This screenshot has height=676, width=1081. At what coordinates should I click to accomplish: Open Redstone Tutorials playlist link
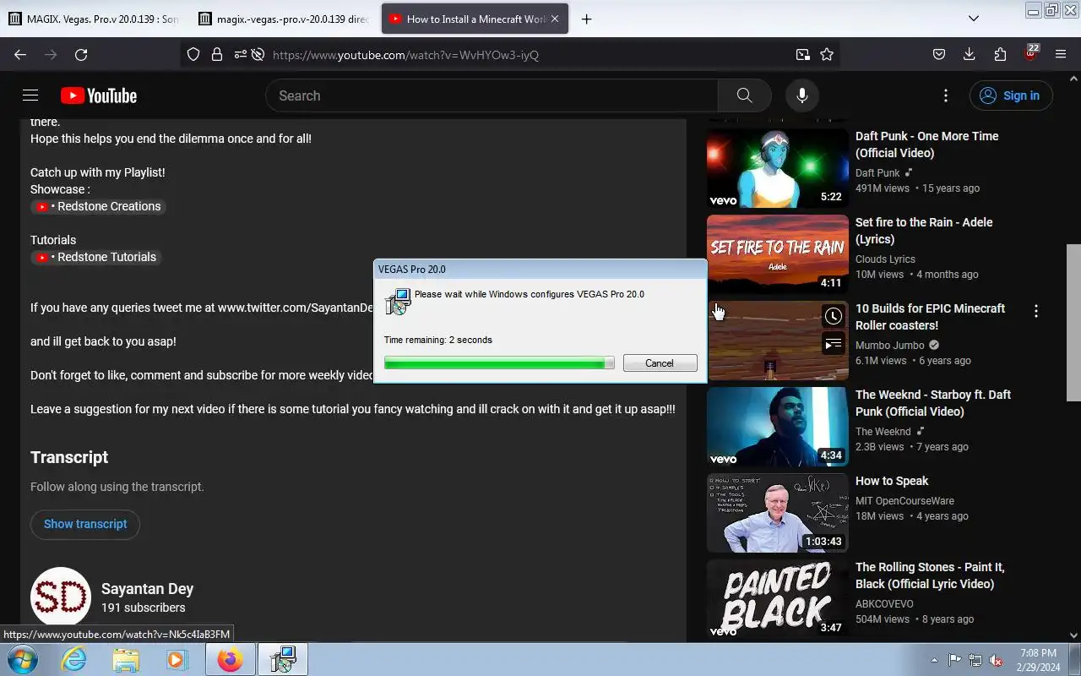(96, 257)
